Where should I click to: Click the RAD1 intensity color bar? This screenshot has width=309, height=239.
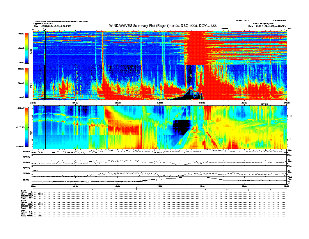[27, 83]
